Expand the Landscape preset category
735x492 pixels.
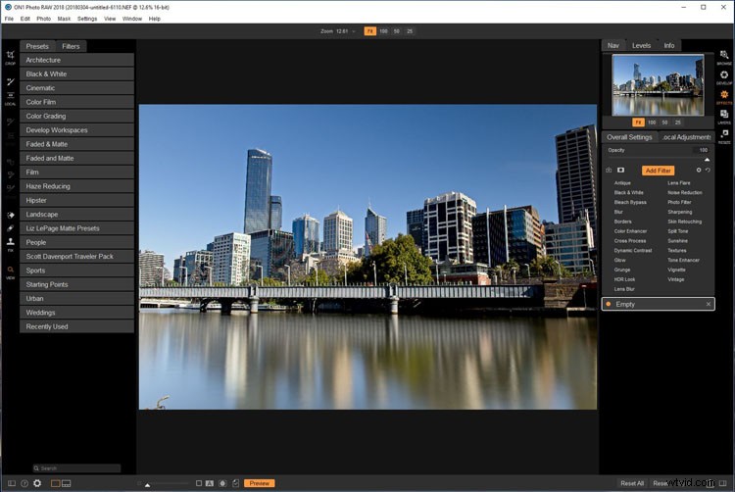[76, 214]
